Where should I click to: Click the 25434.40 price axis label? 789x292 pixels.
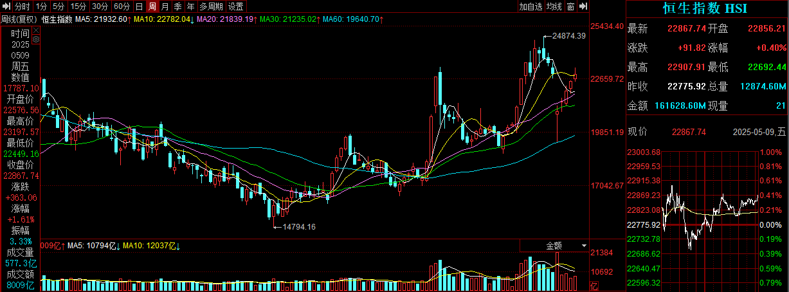(x=607, y=26)
